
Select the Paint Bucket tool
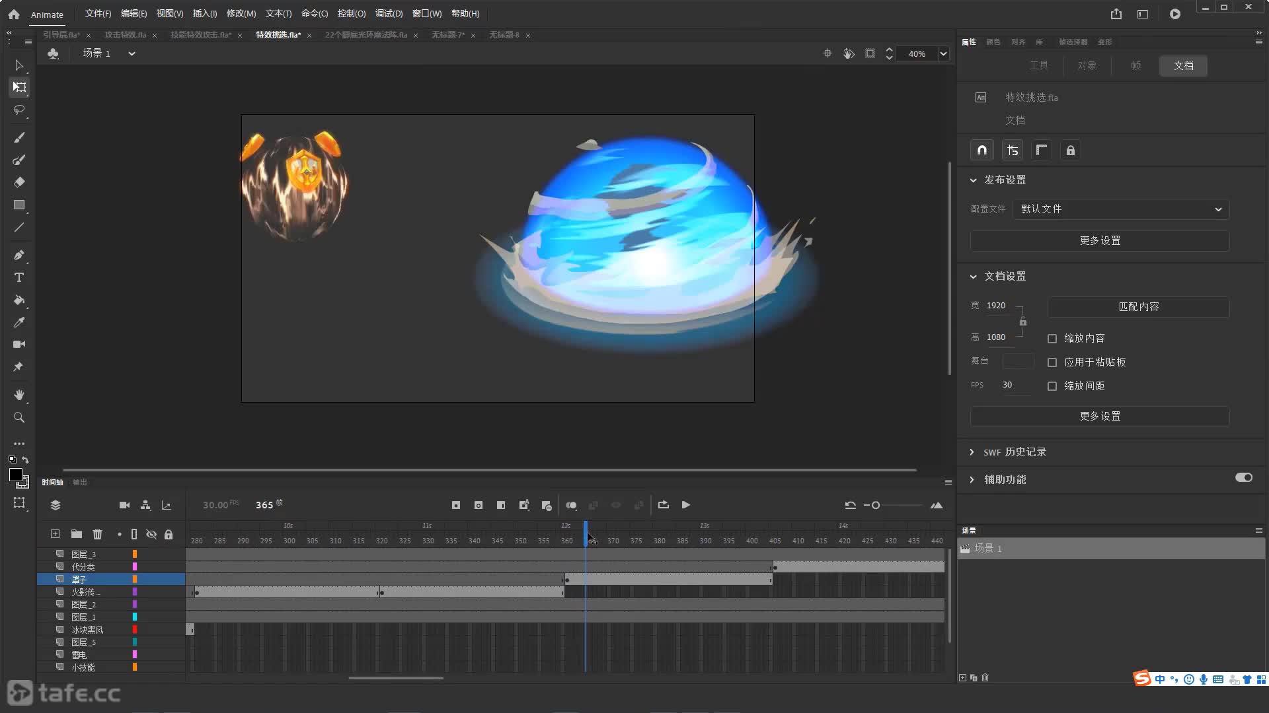(19, 300)
